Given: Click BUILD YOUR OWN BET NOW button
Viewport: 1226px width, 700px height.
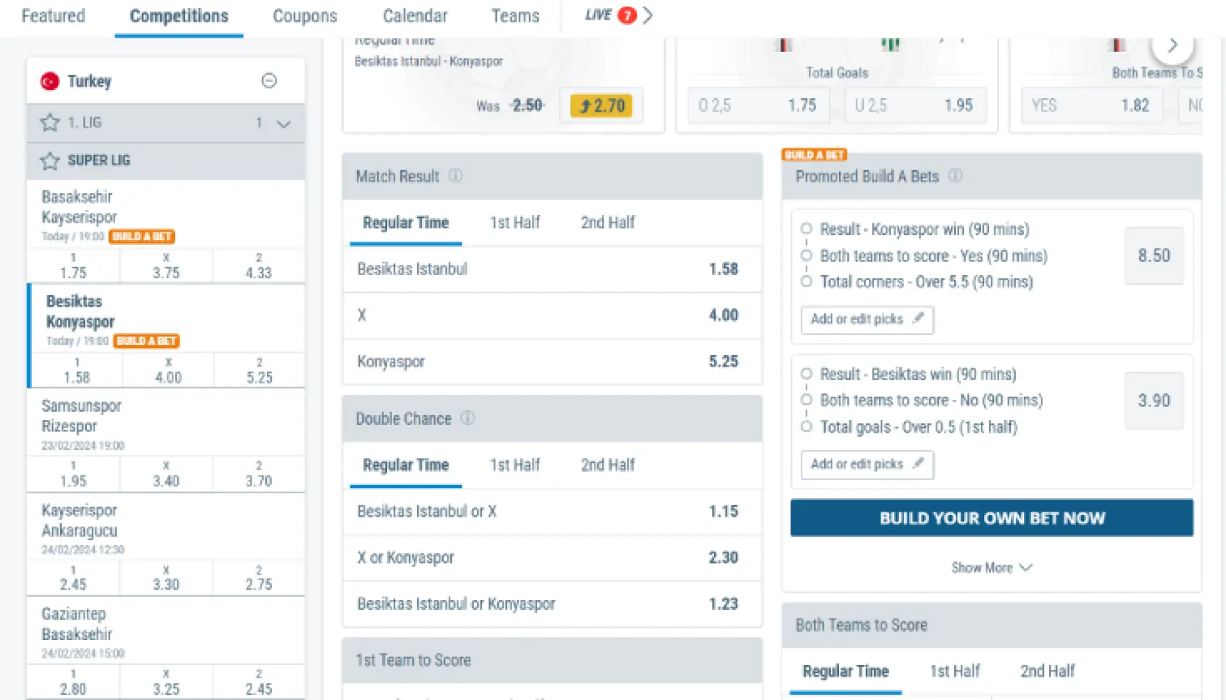Looking at the screenshot, I should point(992,518).
